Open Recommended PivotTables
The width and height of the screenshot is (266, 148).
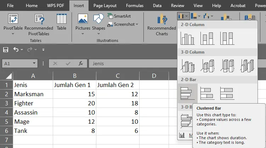click(x=39, y=25)
